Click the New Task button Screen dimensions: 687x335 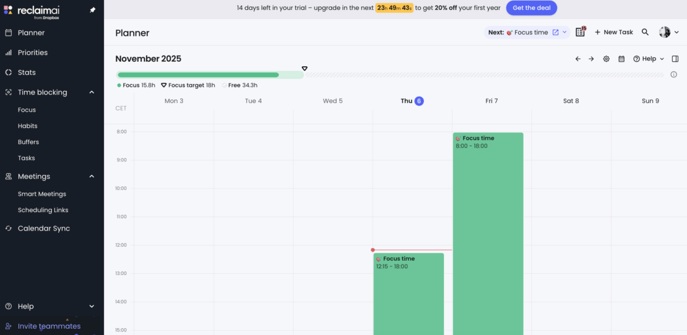(613, 32)
